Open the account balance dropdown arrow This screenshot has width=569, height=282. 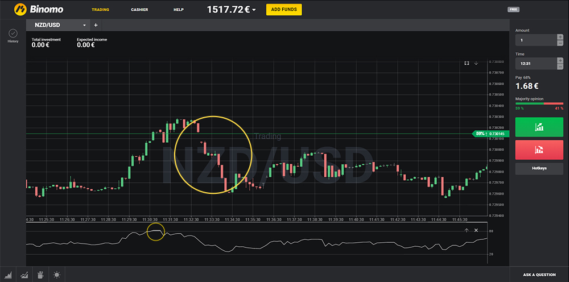(x=254, y=10)
